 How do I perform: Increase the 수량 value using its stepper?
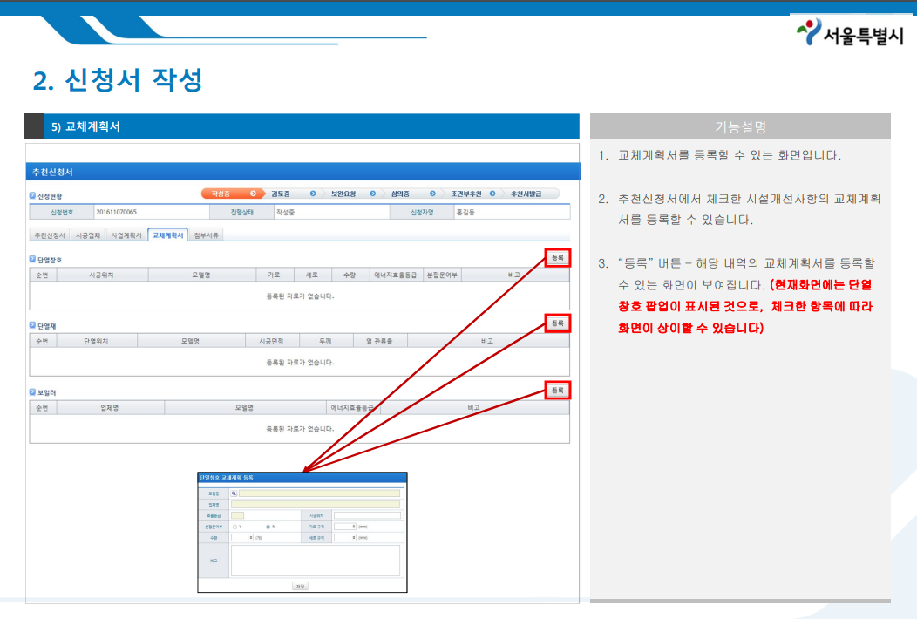tap(250, 538)
